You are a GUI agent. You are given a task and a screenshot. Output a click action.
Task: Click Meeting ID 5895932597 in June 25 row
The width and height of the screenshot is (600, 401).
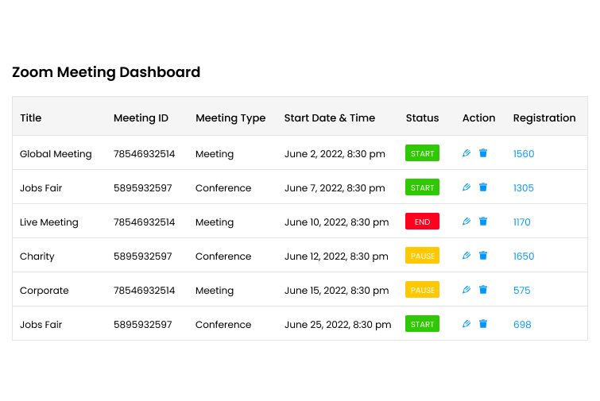pyautogui.click(x=143, y=325)
